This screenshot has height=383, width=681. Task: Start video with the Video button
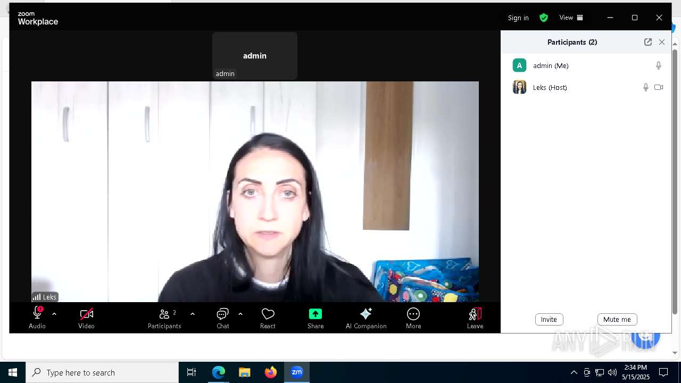pyautogui.click(x=86, y=318)
